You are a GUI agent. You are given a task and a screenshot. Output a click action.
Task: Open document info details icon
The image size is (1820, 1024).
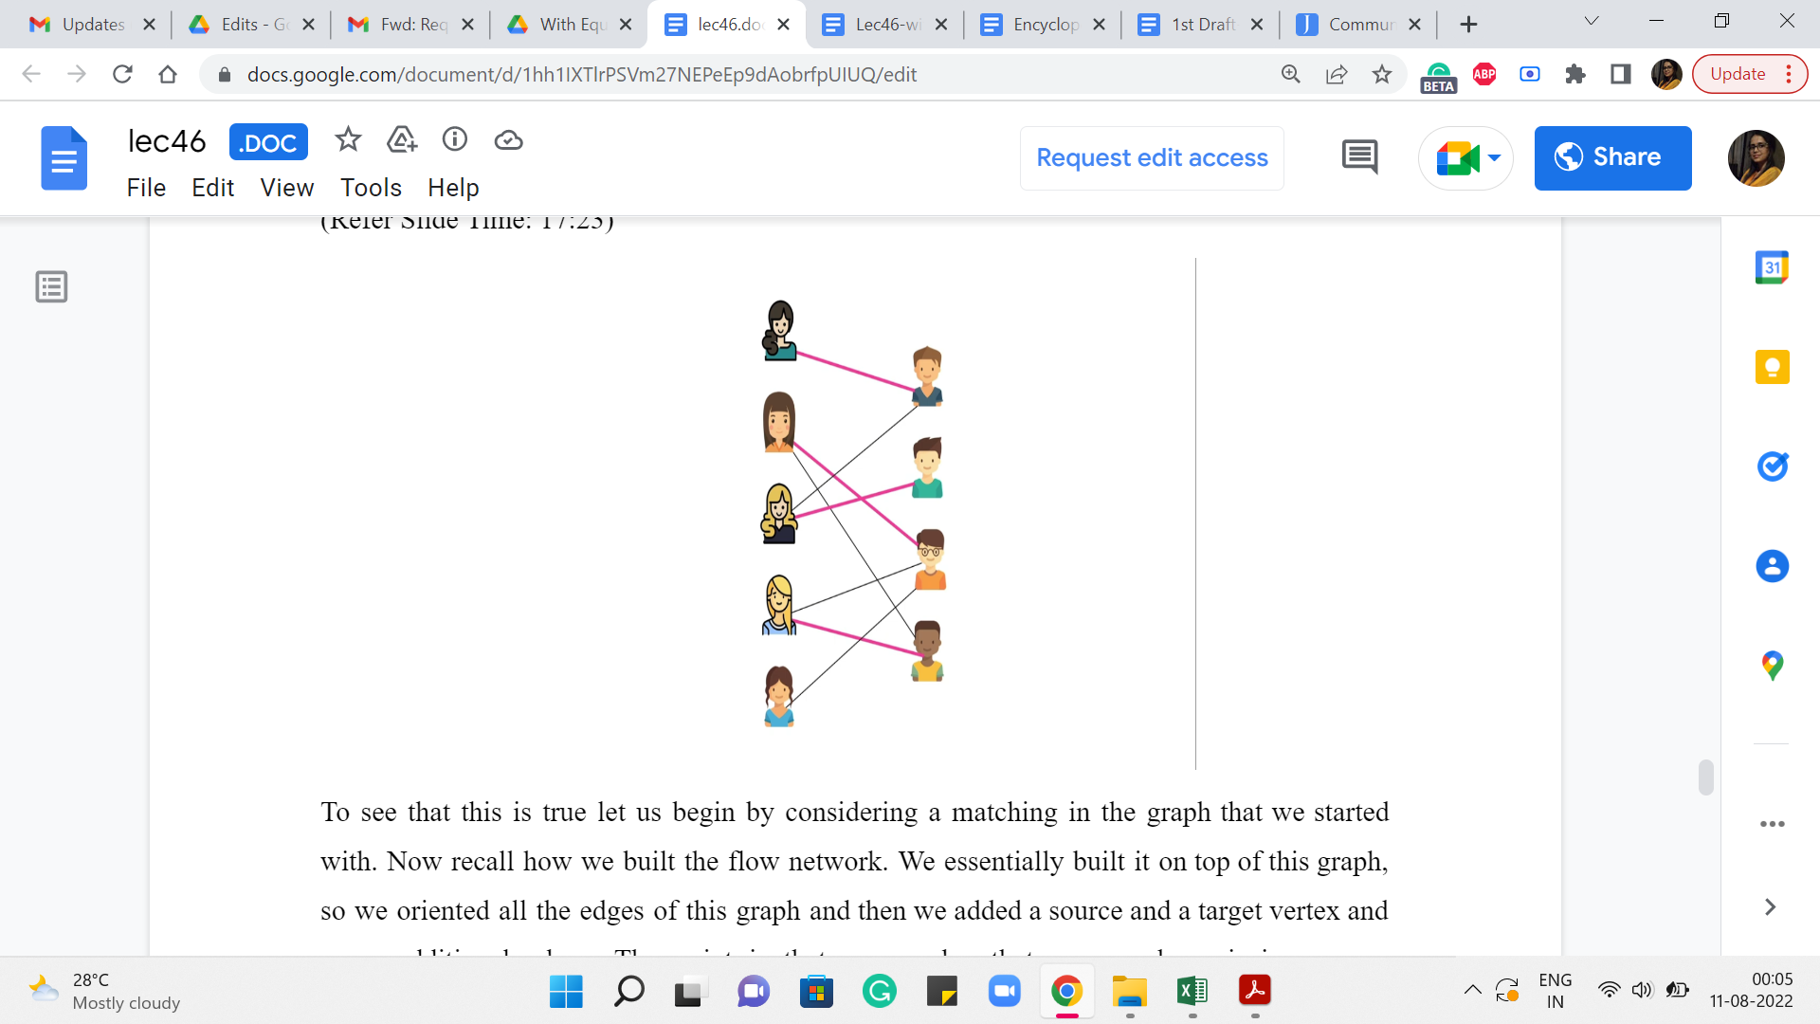click(455, 140)
